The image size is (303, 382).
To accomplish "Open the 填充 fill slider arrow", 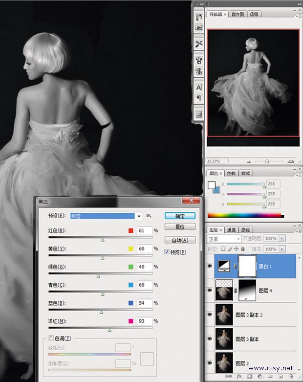I will (x=282, y=249).
